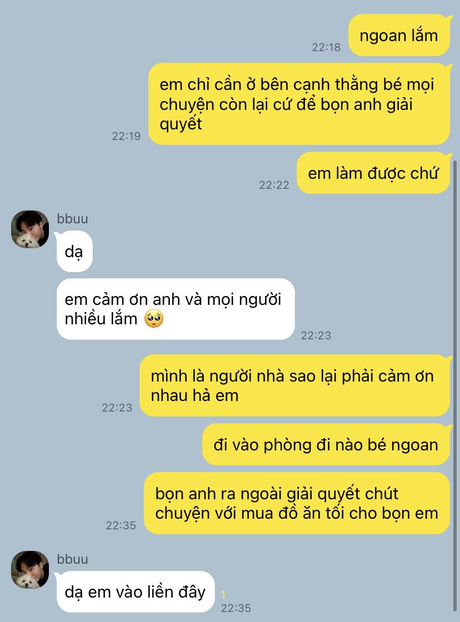Select the "em cảm ơn anh và mọi người" message
The height and width of the screenshot is (622, 460).
tap(176, 309)
